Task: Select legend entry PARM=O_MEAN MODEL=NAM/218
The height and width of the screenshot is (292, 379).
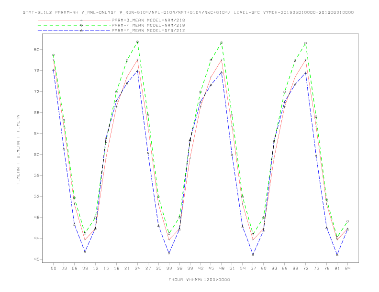Action: pyautogui.click(x=148, y=20)
